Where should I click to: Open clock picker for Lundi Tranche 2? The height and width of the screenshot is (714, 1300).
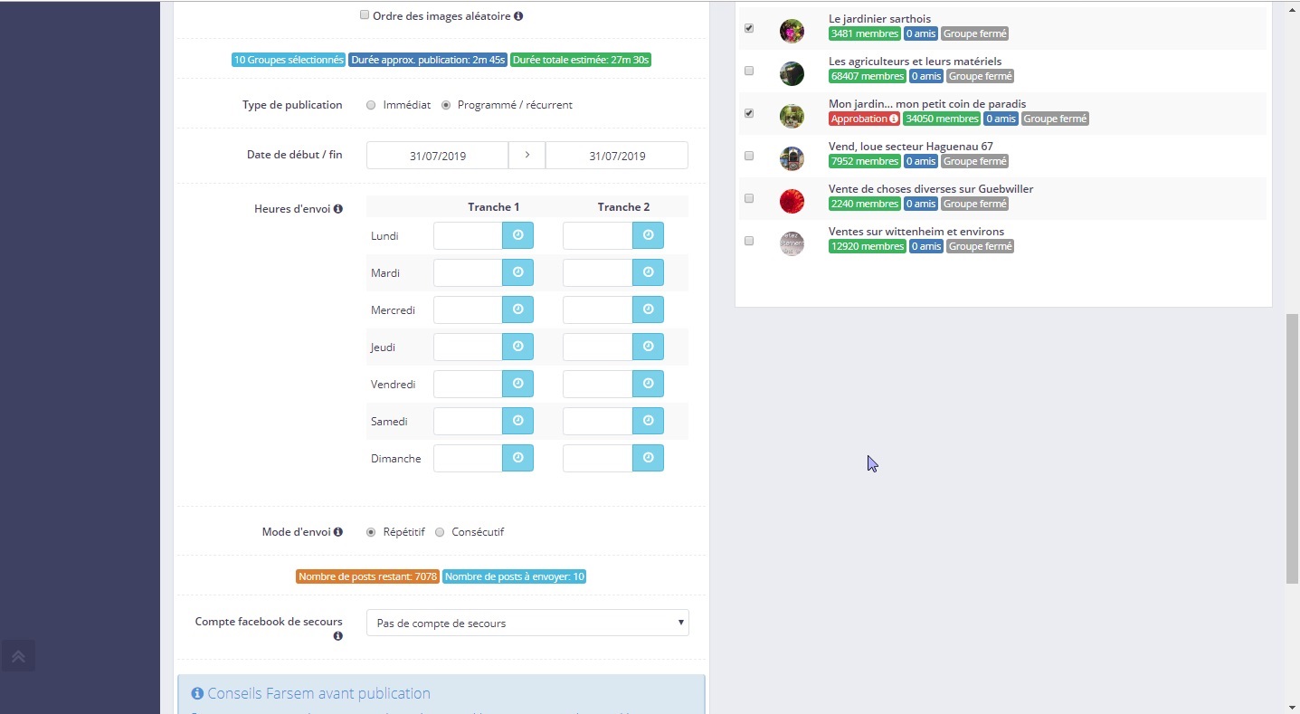[x=648, y=235]
